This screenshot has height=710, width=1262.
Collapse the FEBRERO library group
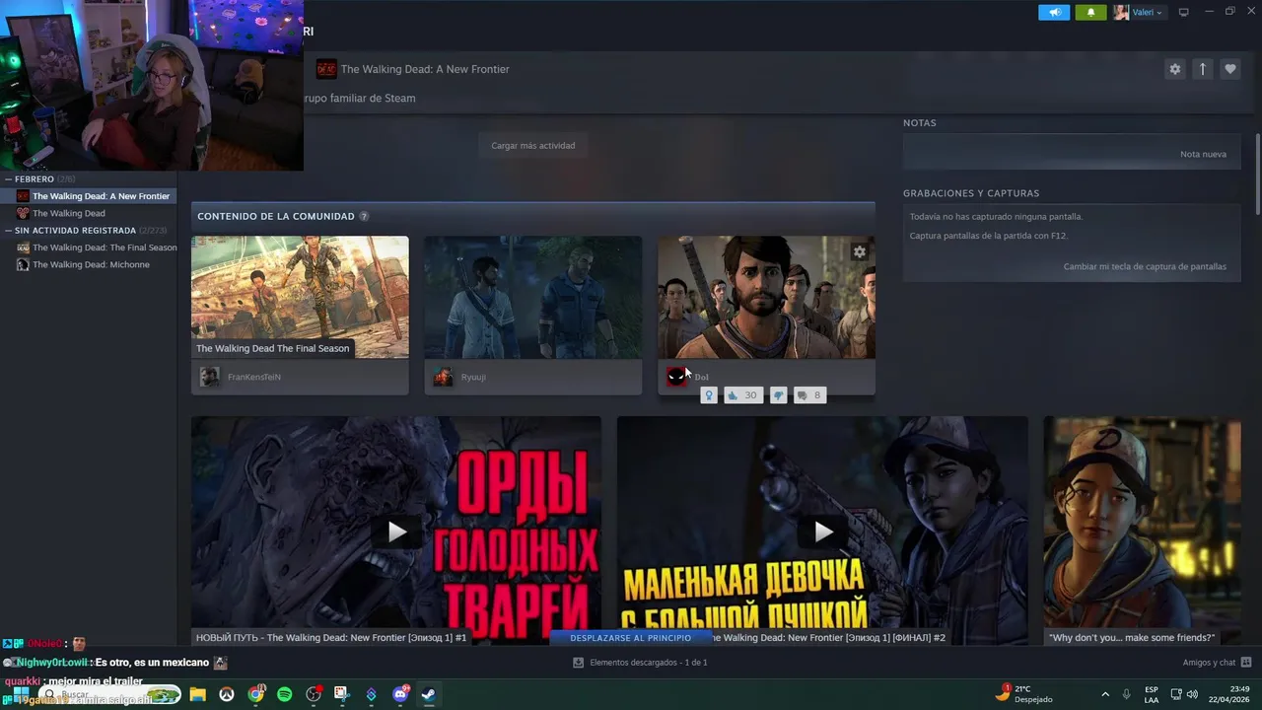click(9, 179)
